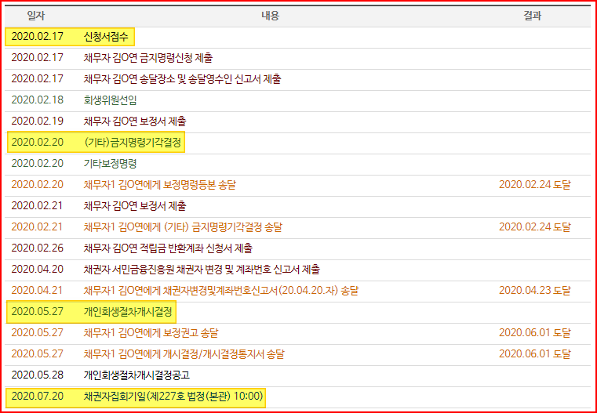Select 보정서 제출 entry dated 2020.02.19
The height and width of the screenshot is (413, 597).
tap(135, 121)
